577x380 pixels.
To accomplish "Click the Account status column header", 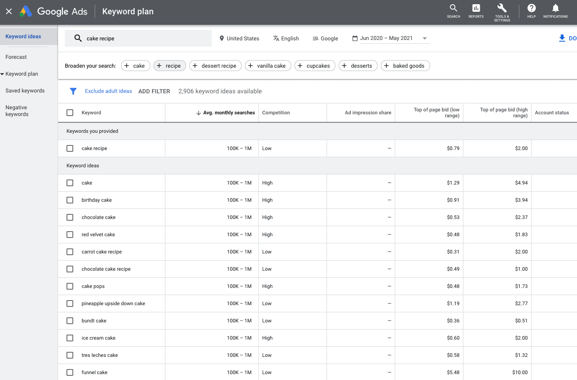I will 552,113.
